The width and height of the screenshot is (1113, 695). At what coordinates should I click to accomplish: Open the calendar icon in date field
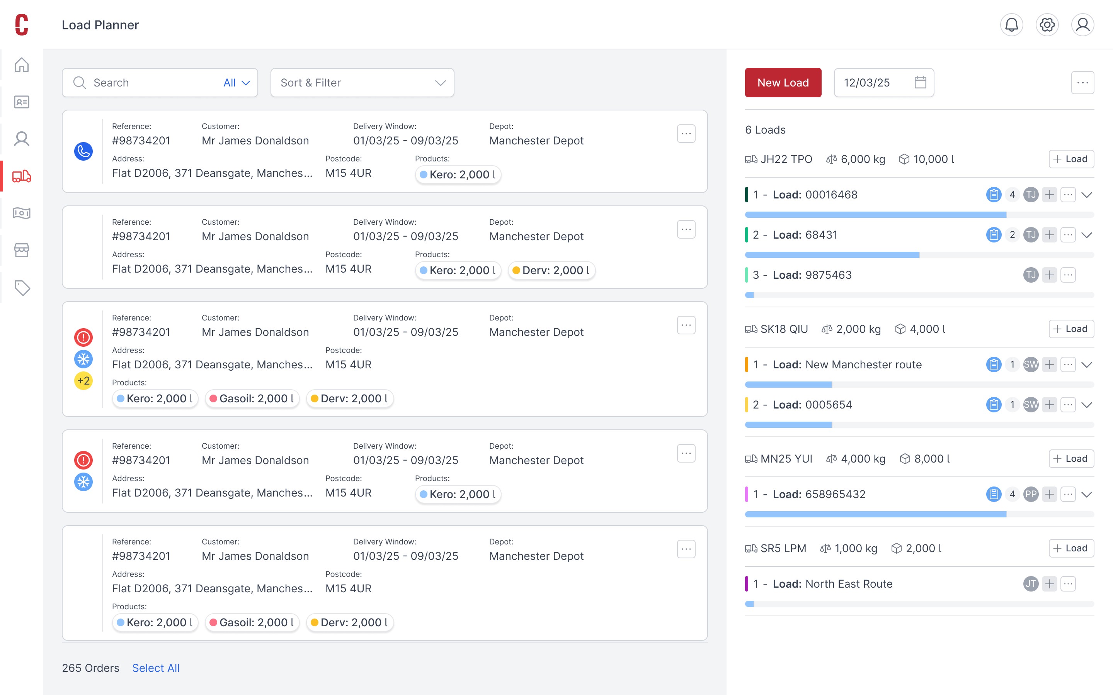[920, 82]
